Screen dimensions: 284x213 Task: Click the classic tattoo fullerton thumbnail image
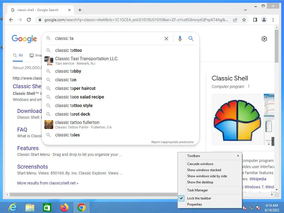coord(49,125)
